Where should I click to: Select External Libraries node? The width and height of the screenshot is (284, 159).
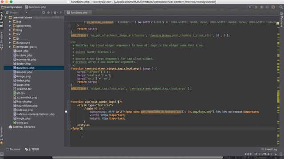tap(22, 127)
